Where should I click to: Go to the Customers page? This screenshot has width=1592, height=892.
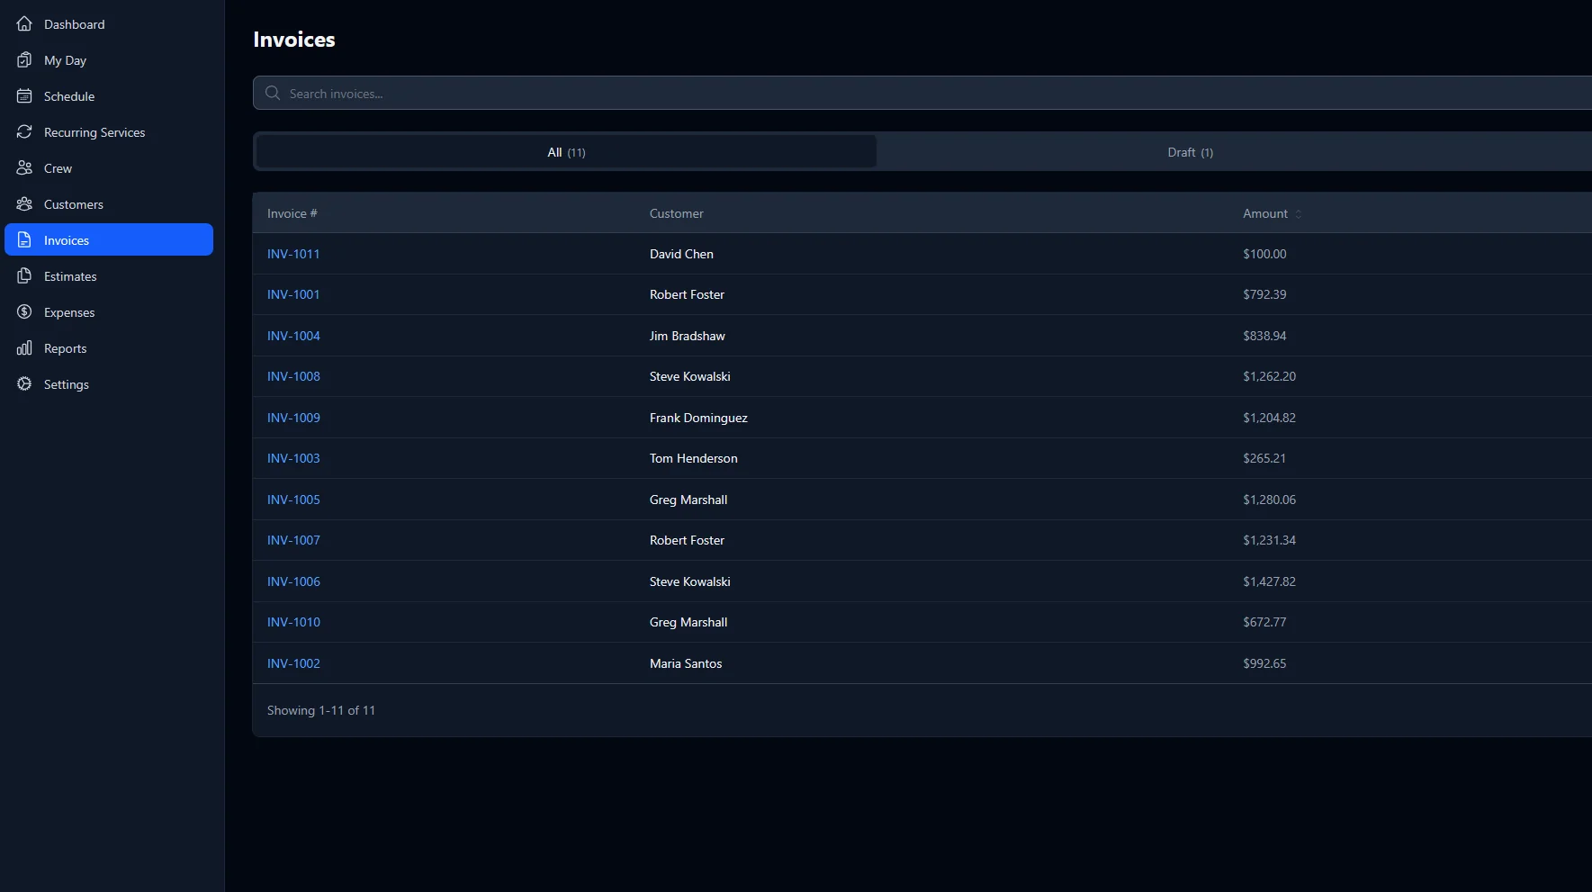[109, 204]
